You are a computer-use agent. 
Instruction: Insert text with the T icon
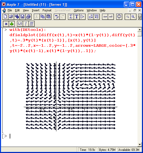pyautogui.click(x=77, y=17)
